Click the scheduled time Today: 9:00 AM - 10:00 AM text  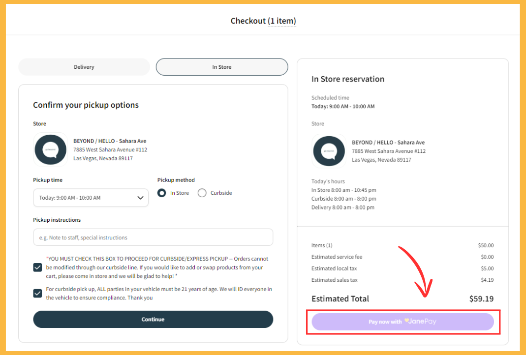tap(343, 106)
